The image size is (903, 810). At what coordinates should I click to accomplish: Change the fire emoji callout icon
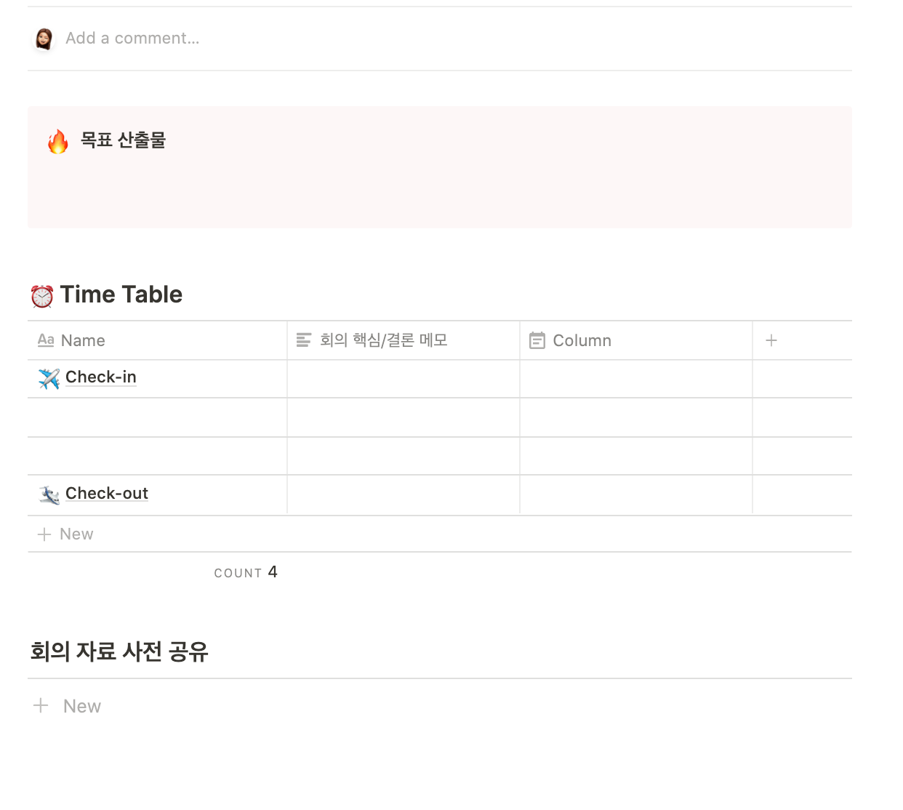point(58,141)
